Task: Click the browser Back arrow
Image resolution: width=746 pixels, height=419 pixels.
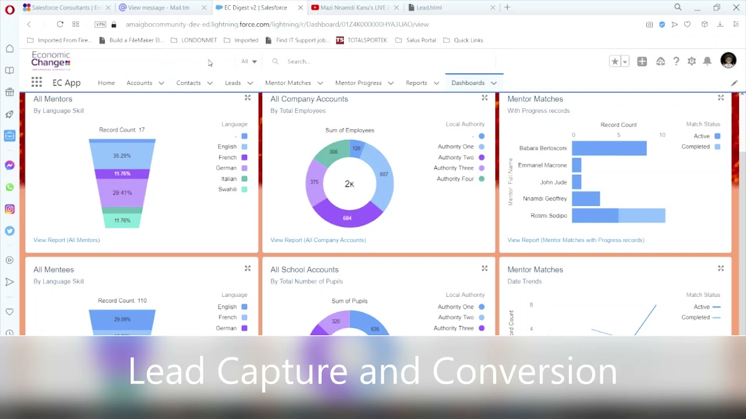Action: [x=29, y=24]
